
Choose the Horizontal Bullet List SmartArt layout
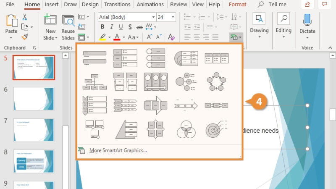pyautogui.click(x=217, y=58)
